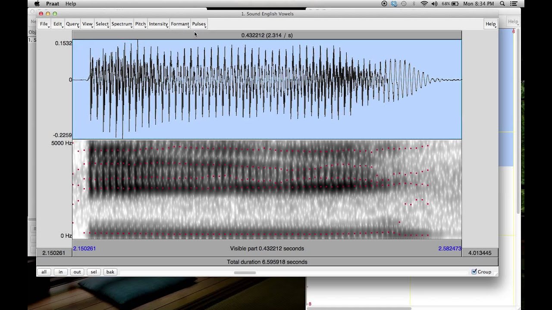552x310 pixels.
Task: Open the File menu in the sound editor
Action: pyautogui.click(x=44, y=24)
